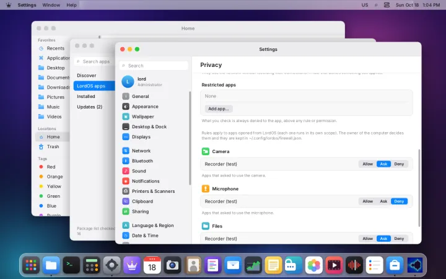Select the Red tag color dot

[41, 167]
